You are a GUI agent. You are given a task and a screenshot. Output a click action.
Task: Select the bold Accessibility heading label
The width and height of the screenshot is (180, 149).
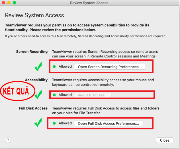coord(36,80)
